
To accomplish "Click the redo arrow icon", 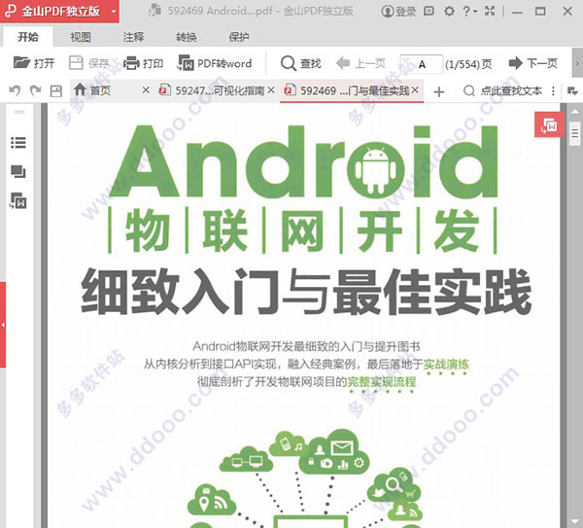I will pyautogui.click(x=35, y=90).
